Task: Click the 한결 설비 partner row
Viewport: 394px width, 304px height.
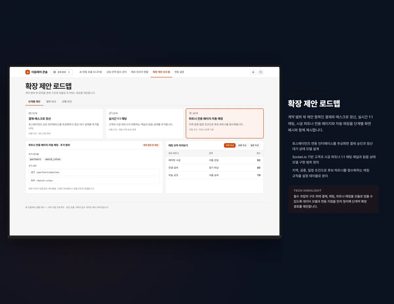Action: click(x=214, y=168)
